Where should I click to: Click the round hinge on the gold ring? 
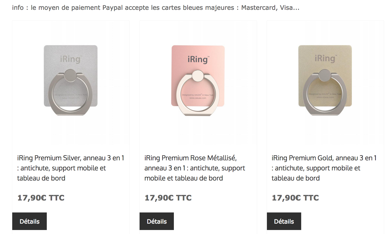pos(325,75)
